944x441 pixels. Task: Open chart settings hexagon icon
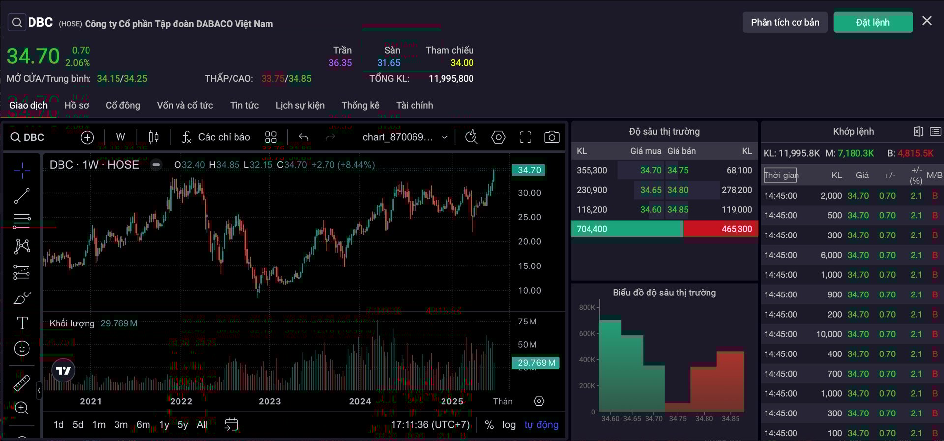point(498,137)
